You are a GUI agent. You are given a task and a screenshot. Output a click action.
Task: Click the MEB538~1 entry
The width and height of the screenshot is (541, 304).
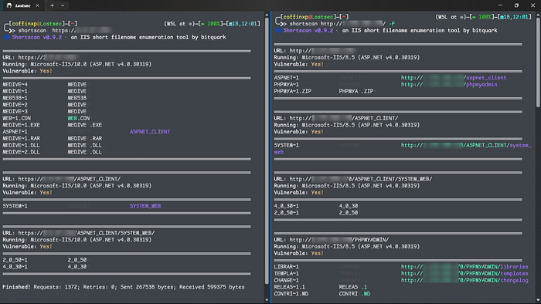click(15, 98)
